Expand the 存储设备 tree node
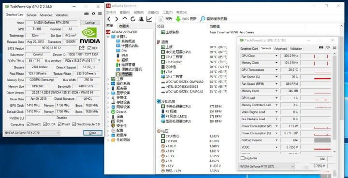The width and height of the screenshot is (348, 178). (108, 102)
